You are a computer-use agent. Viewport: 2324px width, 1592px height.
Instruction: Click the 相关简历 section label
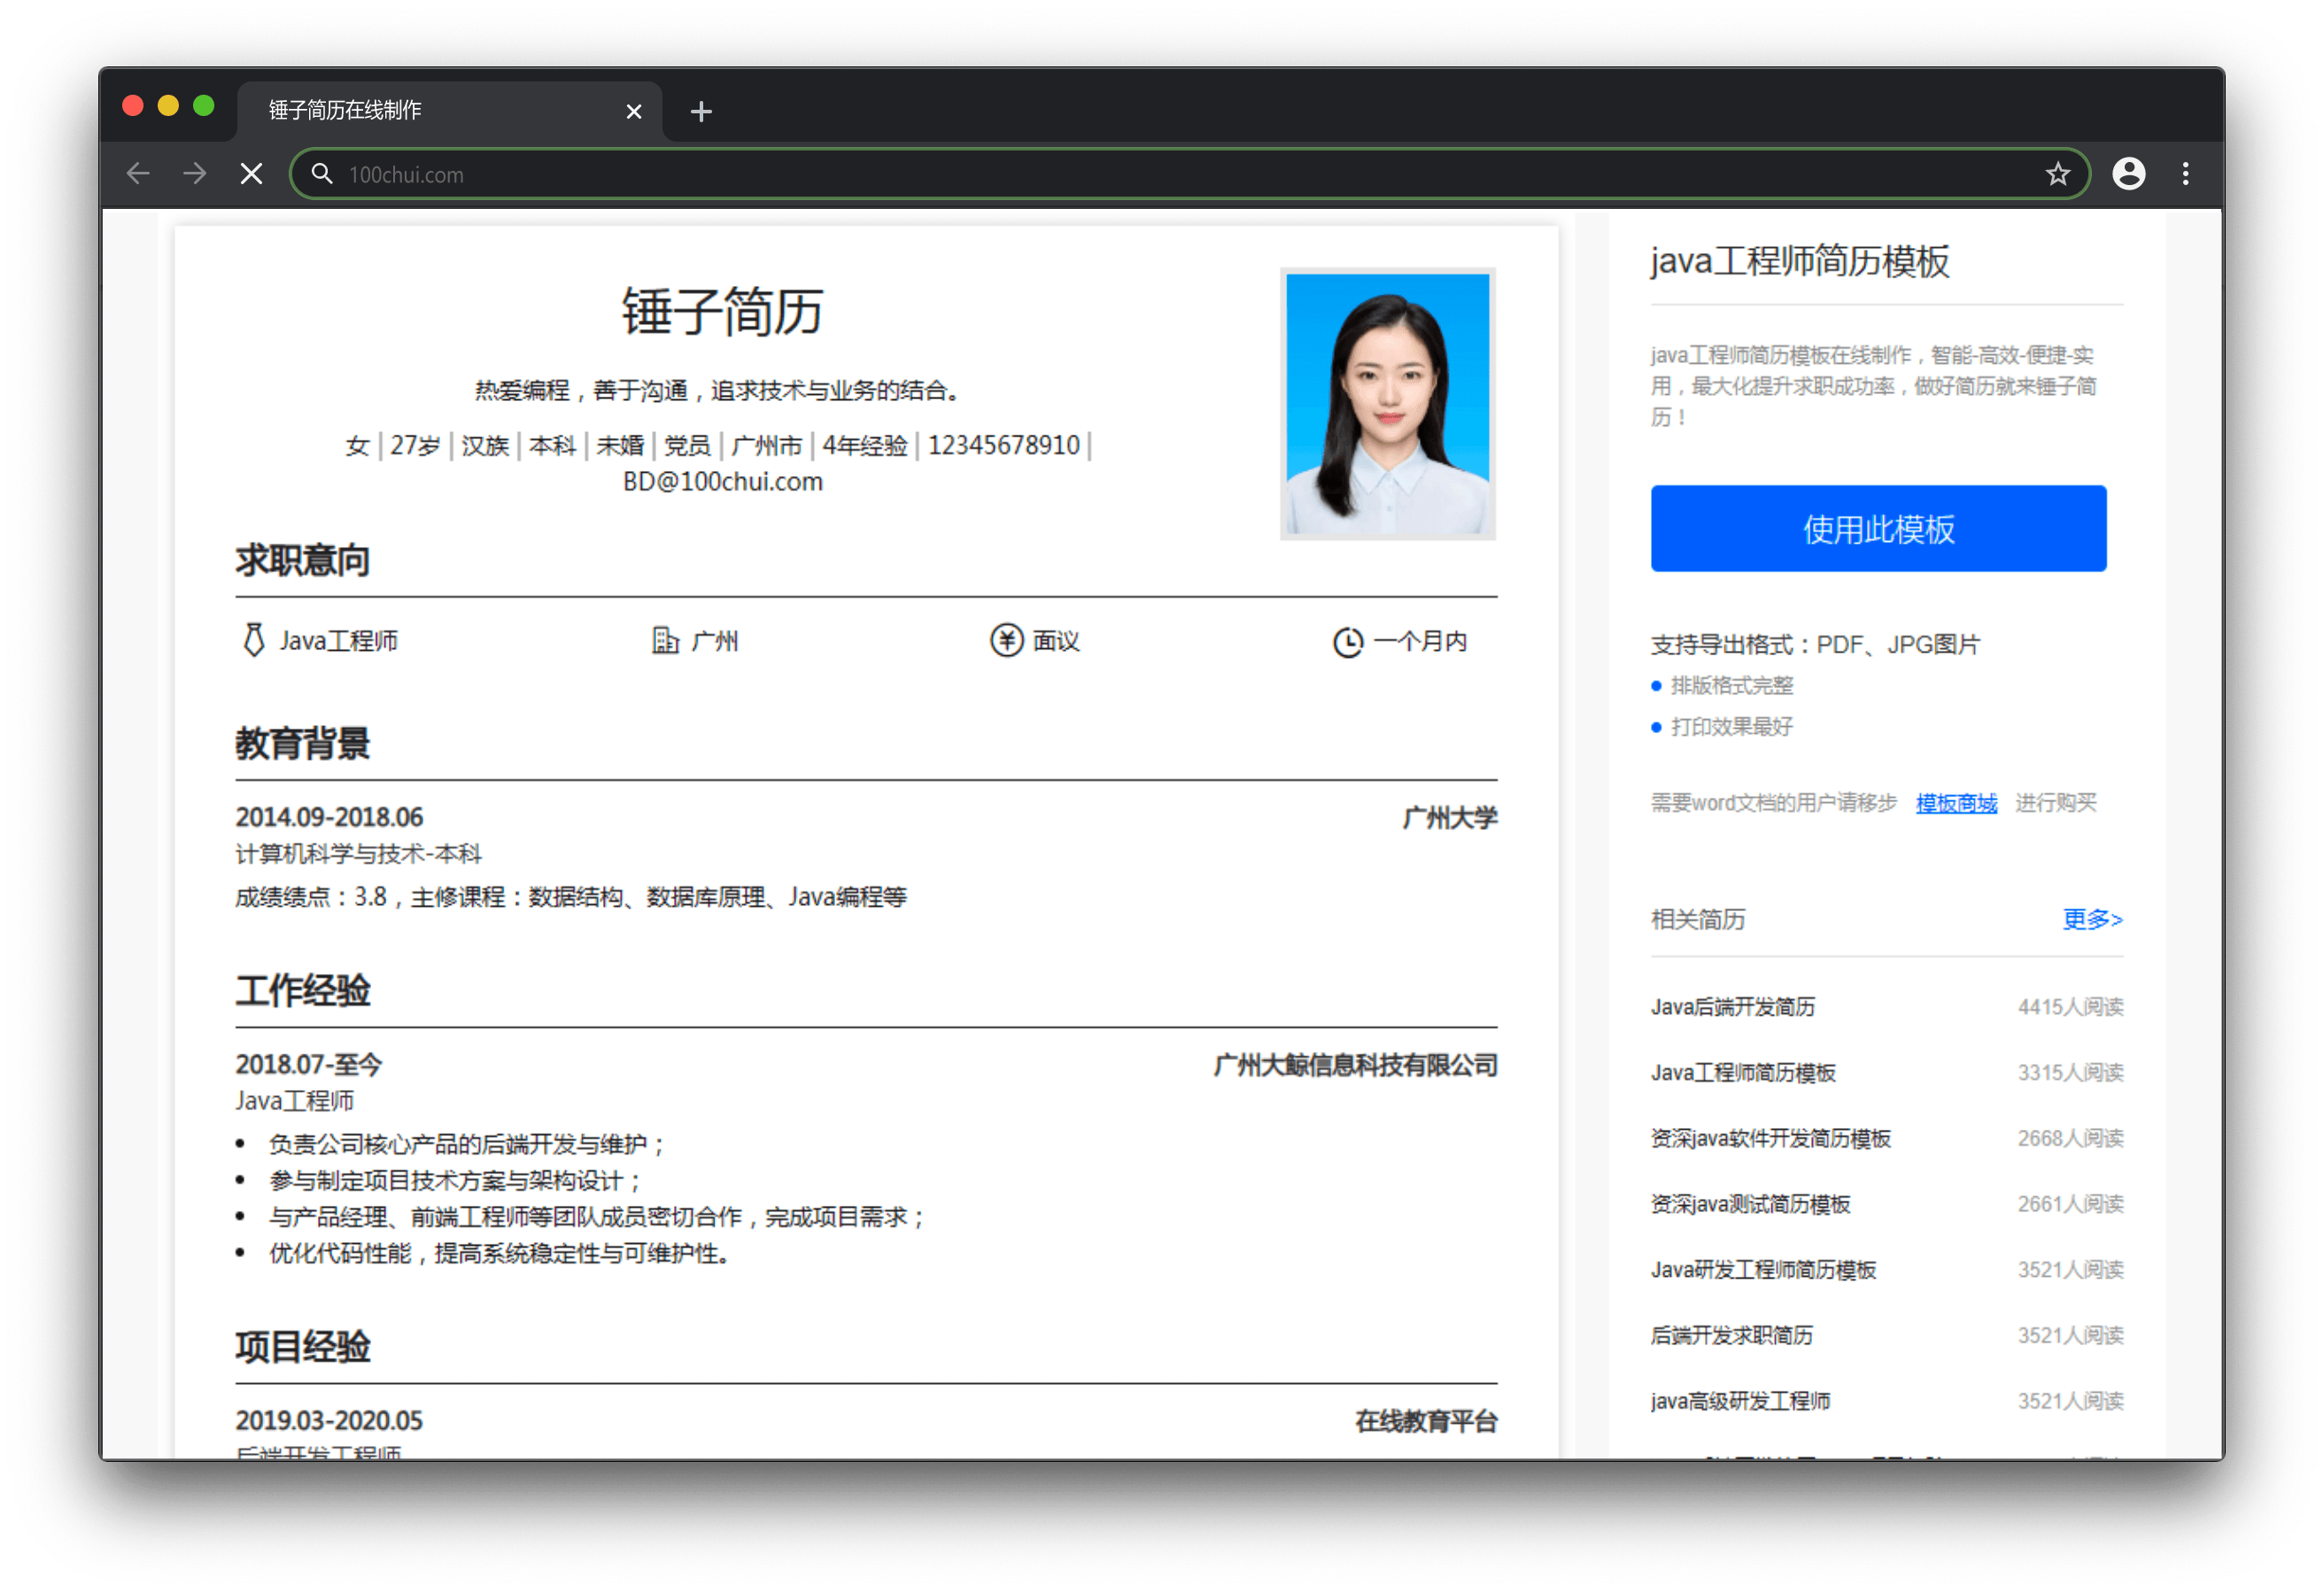tap(1698, 919)
